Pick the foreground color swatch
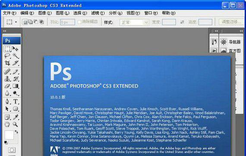246x156 pixels. 9,135
